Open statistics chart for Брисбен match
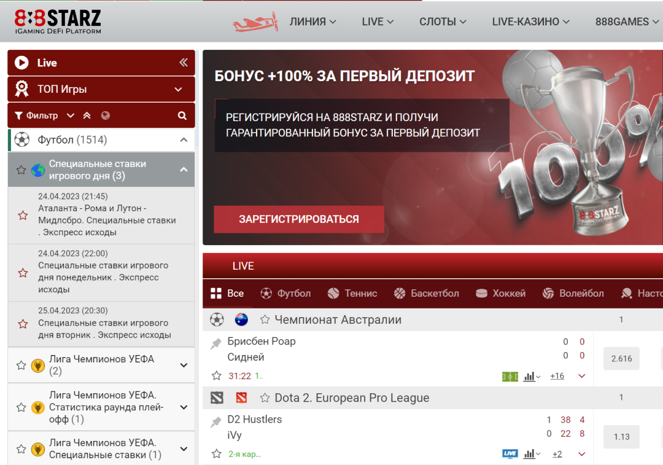This screenshot has height=465, width=663. (532, 376)
